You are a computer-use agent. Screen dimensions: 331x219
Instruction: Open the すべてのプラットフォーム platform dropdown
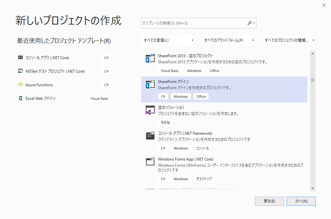point(229,40)
